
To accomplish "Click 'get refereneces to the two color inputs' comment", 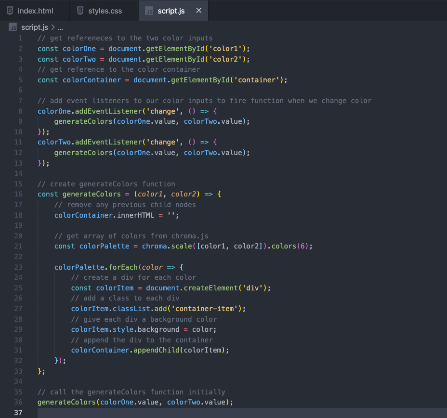I will (x=125, y=38).
